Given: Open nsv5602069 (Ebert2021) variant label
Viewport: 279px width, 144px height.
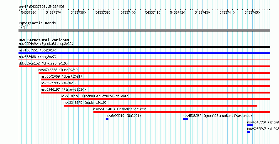Looking at the screenshot, I should pyautogui.click(x=61, y=76).
